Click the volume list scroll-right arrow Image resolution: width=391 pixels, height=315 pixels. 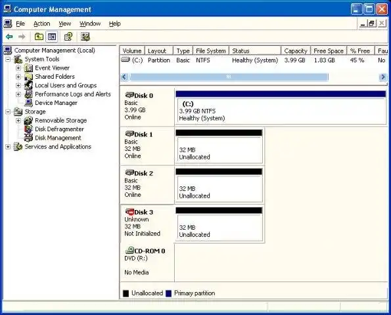coord(382,77)
